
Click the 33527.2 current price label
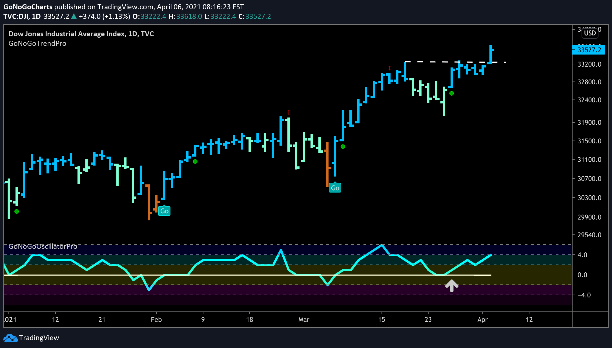(589, 50)
